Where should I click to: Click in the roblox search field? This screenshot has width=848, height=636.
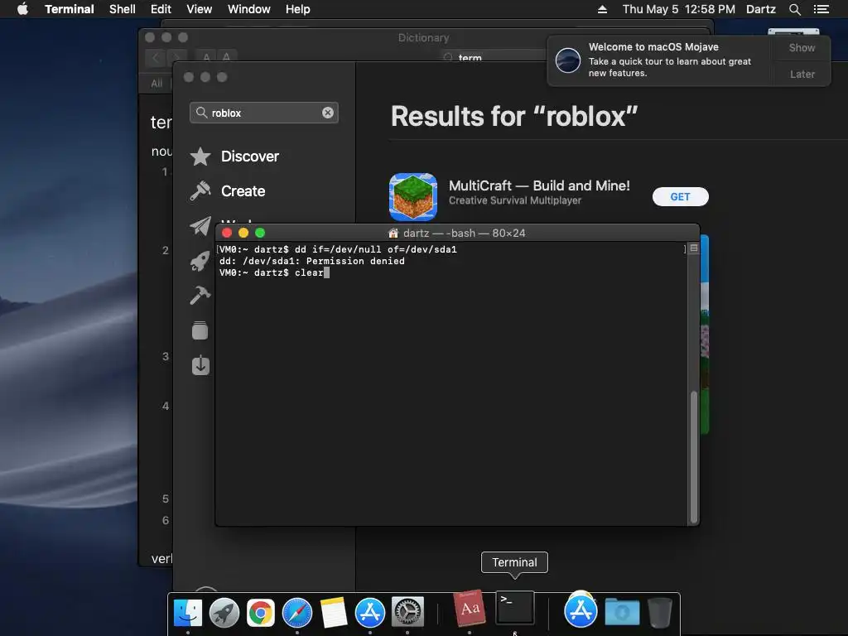coord(264,113)
